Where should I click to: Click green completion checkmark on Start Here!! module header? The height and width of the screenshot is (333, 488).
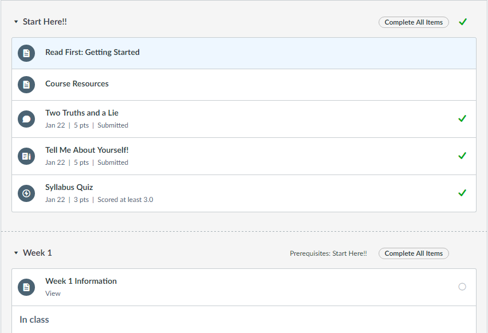[463, 22]
